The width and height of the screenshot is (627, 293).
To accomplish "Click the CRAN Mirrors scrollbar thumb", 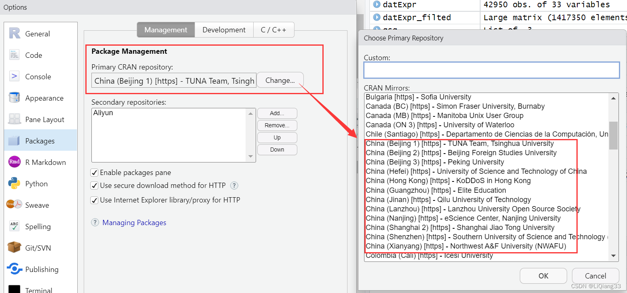I will pyautogui.click(x=613, y=135).
